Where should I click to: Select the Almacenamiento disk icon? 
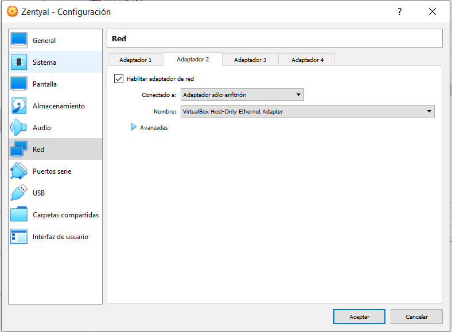[x=19, y=106]
